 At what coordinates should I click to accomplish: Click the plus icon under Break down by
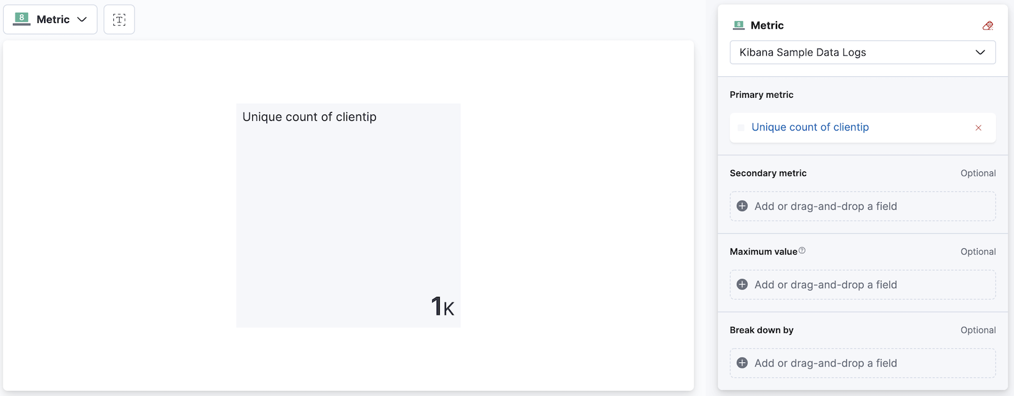pyautogui.click(x=742, y=363)
